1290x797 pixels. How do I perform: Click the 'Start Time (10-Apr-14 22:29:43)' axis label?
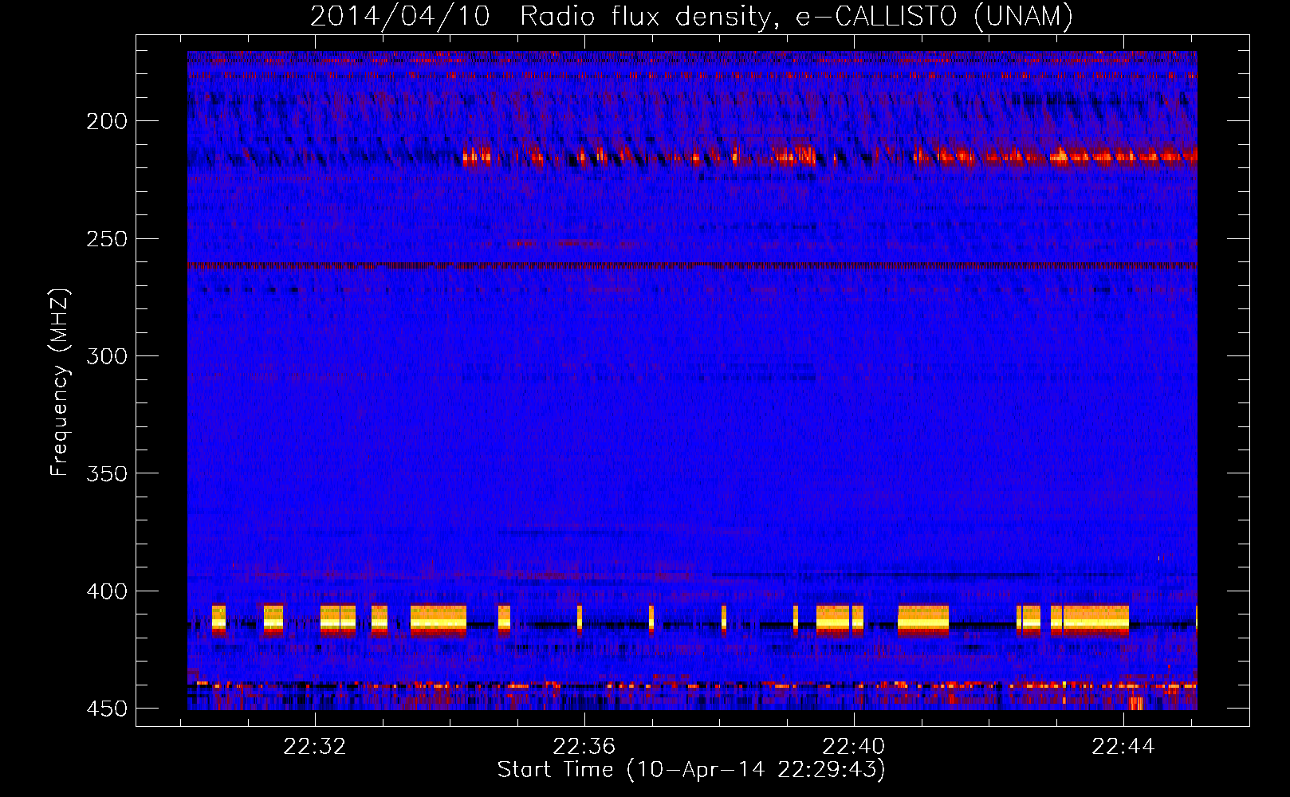(691, 769)
